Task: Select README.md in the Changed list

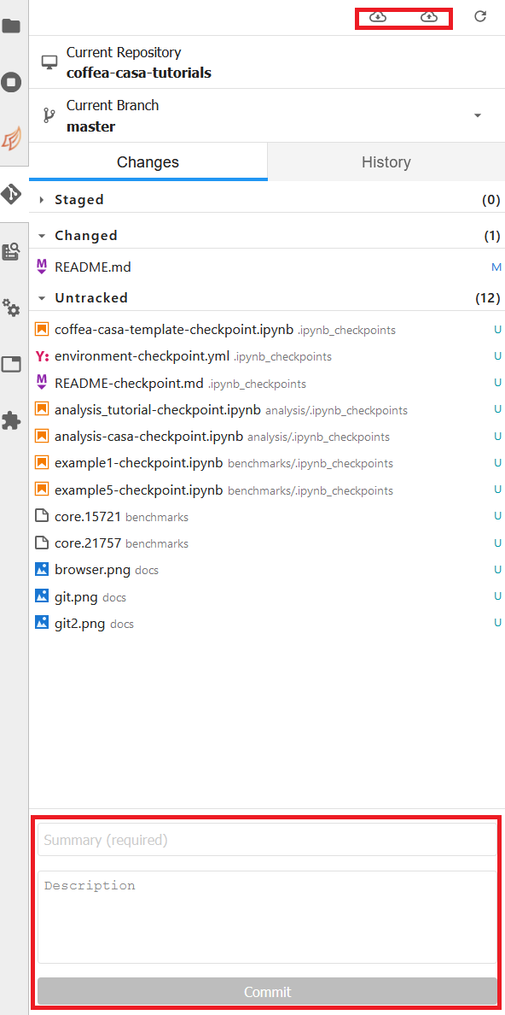Action: (x=266, y=267)
